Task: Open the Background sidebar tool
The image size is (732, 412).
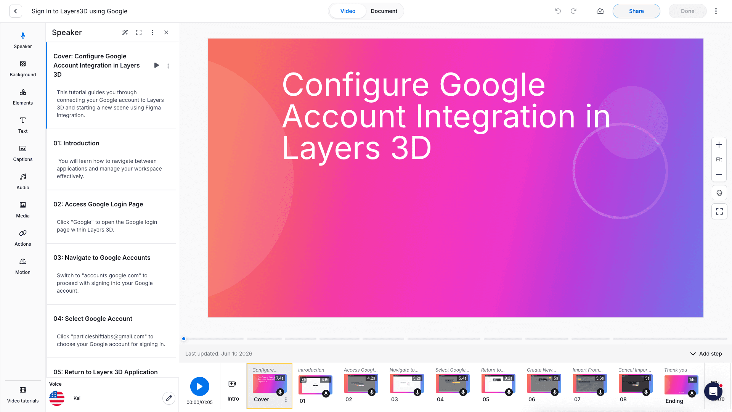Action: [x=23, y=69]
